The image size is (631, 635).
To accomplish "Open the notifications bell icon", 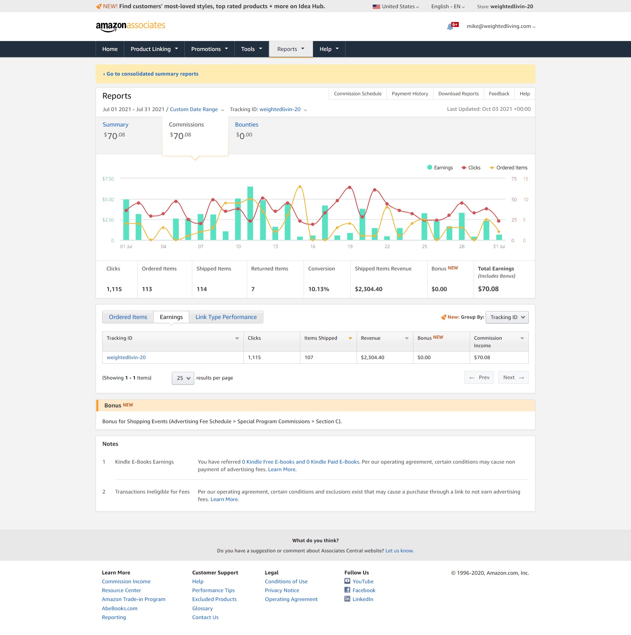I will tap(450, 27).
